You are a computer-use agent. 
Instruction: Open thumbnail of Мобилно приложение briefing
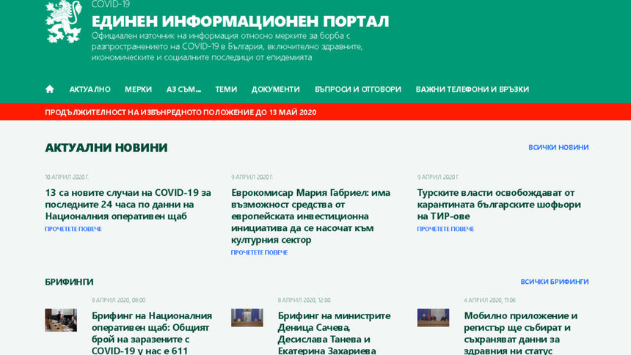[x=433, y=318]
